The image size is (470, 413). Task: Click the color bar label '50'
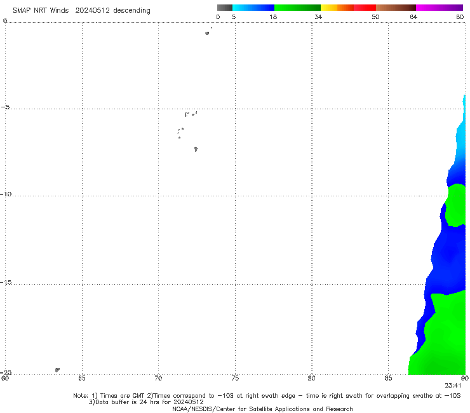(375, 17)
